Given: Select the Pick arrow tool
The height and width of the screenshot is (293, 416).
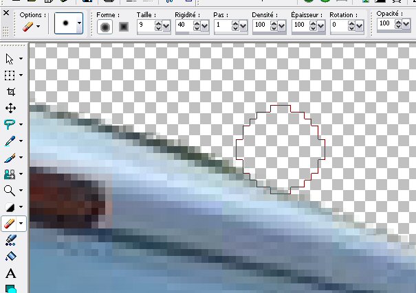Looking at the screenshot, I should [10, 59].
